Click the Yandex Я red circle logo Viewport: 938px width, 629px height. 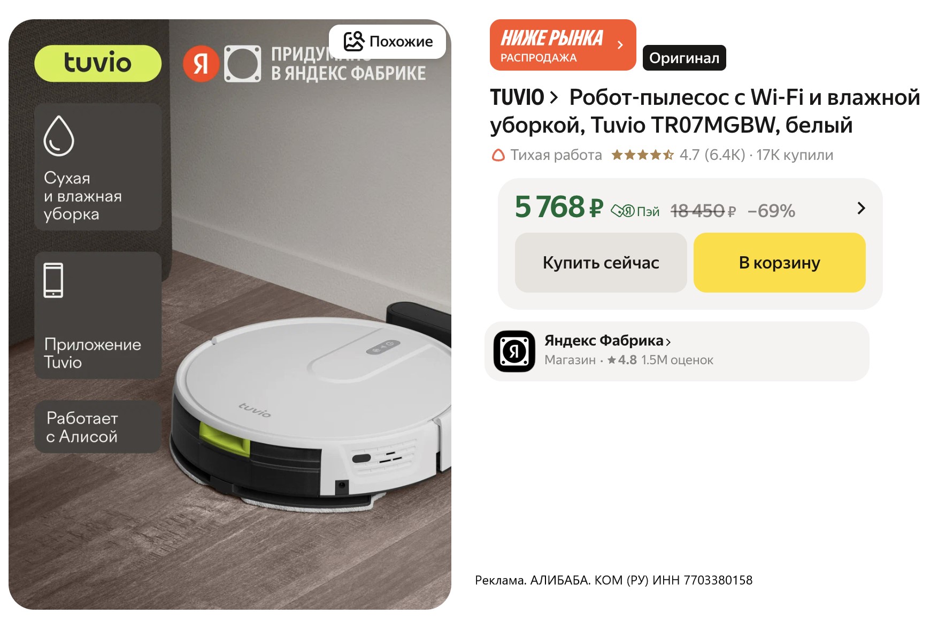pyautogui.click(x=201, y=64)
